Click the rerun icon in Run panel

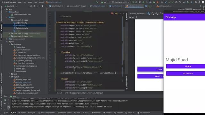5,100
